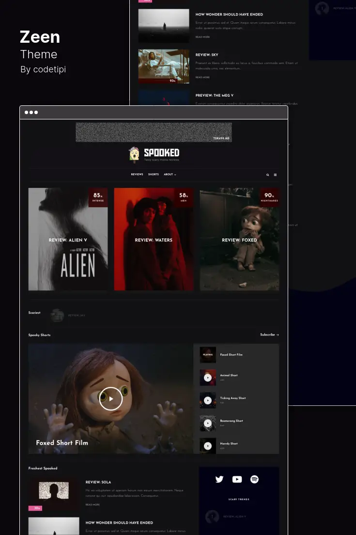Image resolution: width=356 pixels, height=535 pixels.
Task: Open Review: Sola thumbnail image
Action: click(x=54, y=493)
